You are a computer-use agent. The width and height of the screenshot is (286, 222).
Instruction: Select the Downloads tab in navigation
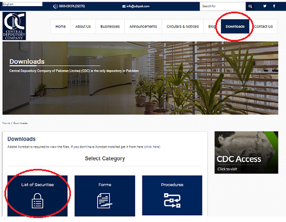(x=235, y=27)
